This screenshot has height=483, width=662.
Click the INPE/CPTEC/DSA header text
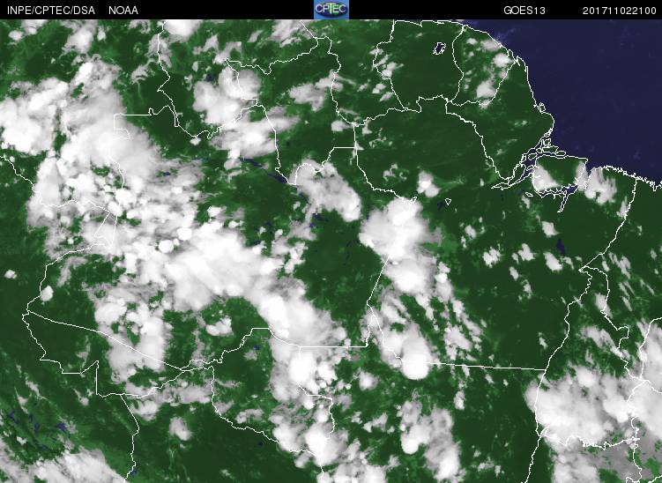click(x=51, y=11)
